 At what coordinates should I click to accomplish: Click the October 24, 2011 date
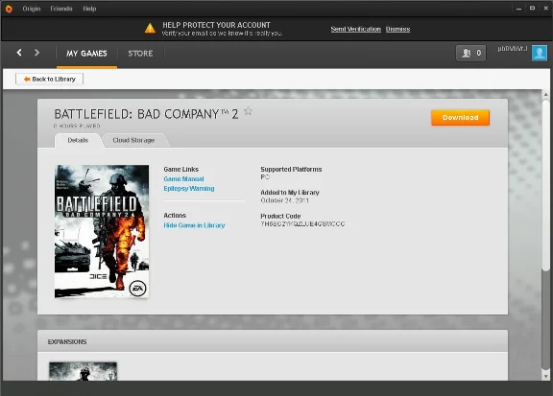pyautogui.click(x=284, y=200)
